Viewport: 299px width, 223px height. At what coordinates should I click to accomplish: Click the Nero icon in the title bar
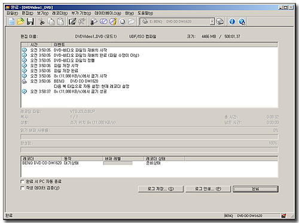[8, 7]
